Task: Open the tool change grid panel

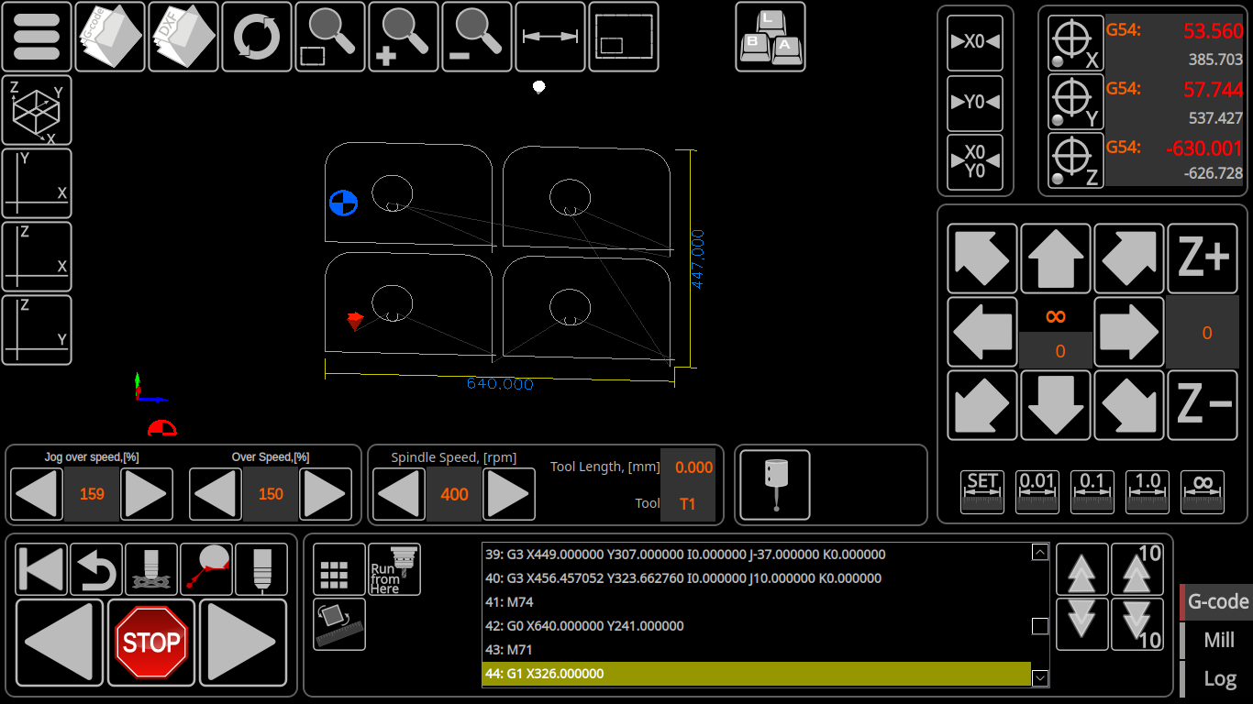Action: coord(338,568)
